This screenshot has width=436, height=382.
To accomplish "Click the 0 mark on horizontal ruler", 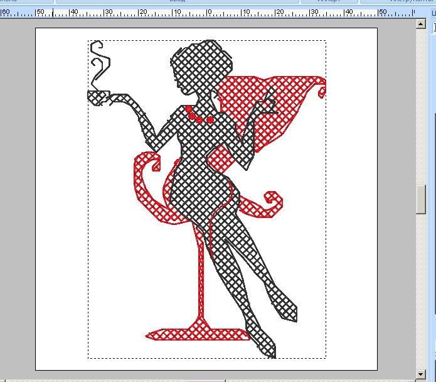I will point(209,12).
